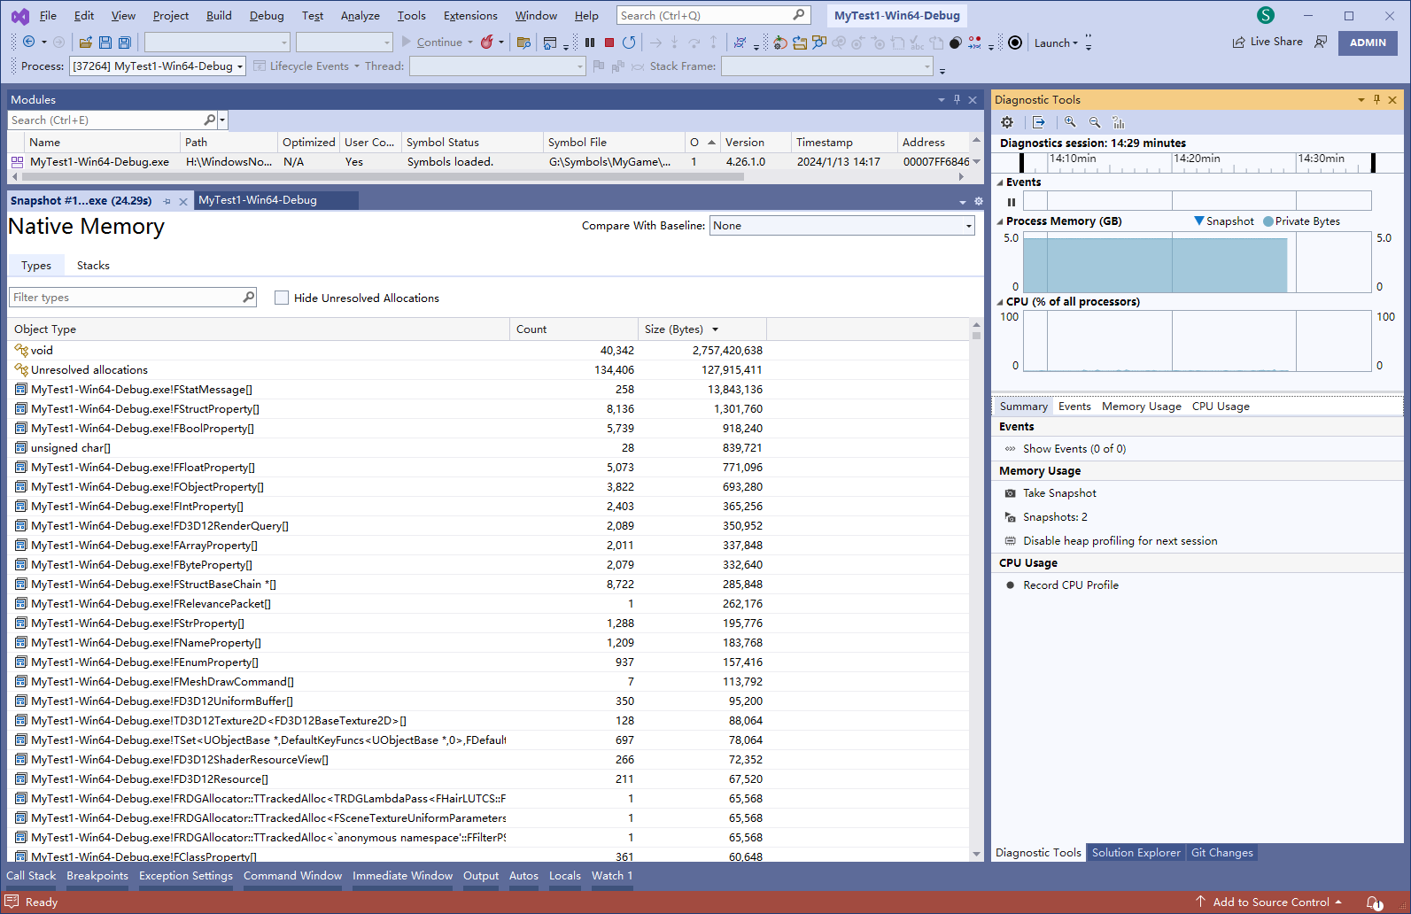This screenshot has width=1411, height=914.
Task: Click the account avatar with letter S
Action: click(1266, 15)
